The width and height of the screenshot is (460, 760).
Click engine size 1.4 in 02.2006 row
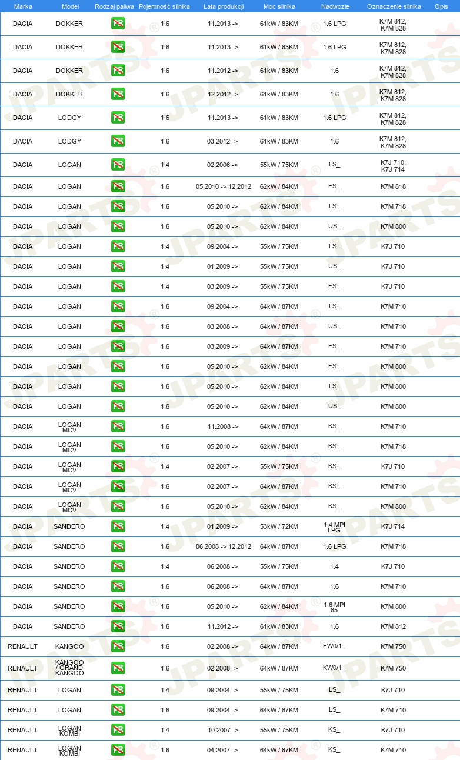click(165, 165)
